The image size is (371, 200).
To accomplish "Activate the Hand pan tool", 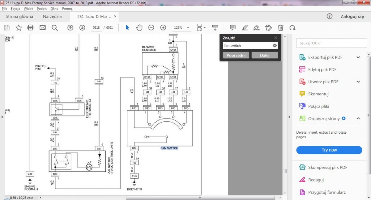I will coord(139,28).
